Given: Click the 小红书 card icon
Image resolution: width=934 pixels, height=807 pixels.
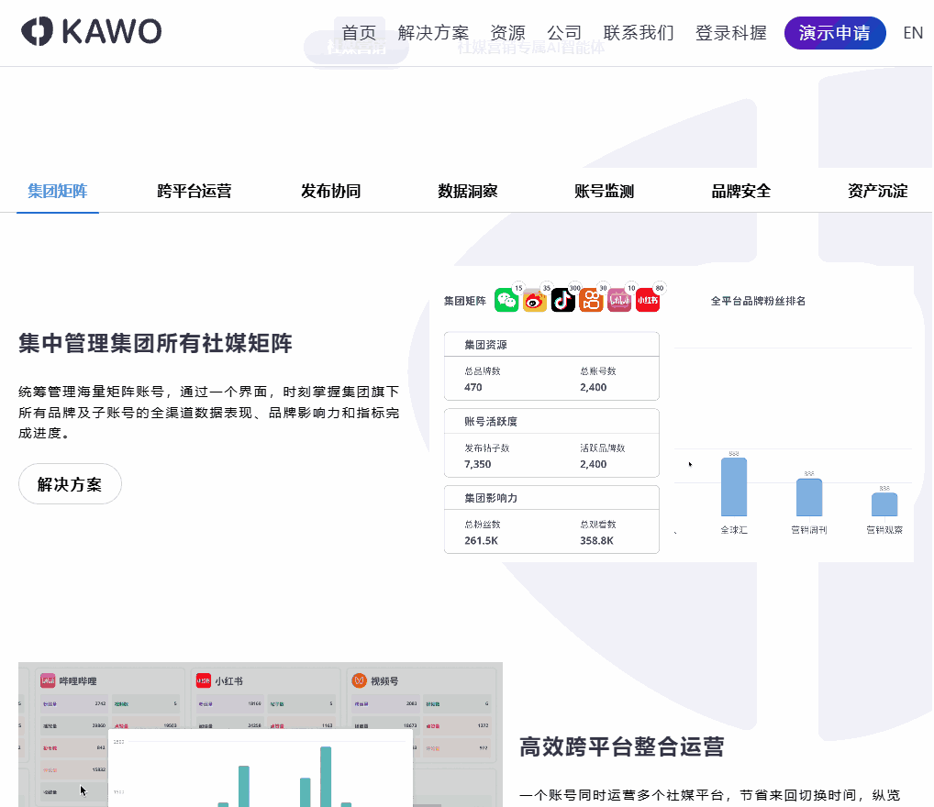Looking at the screenshot, I should pos(204,680).
